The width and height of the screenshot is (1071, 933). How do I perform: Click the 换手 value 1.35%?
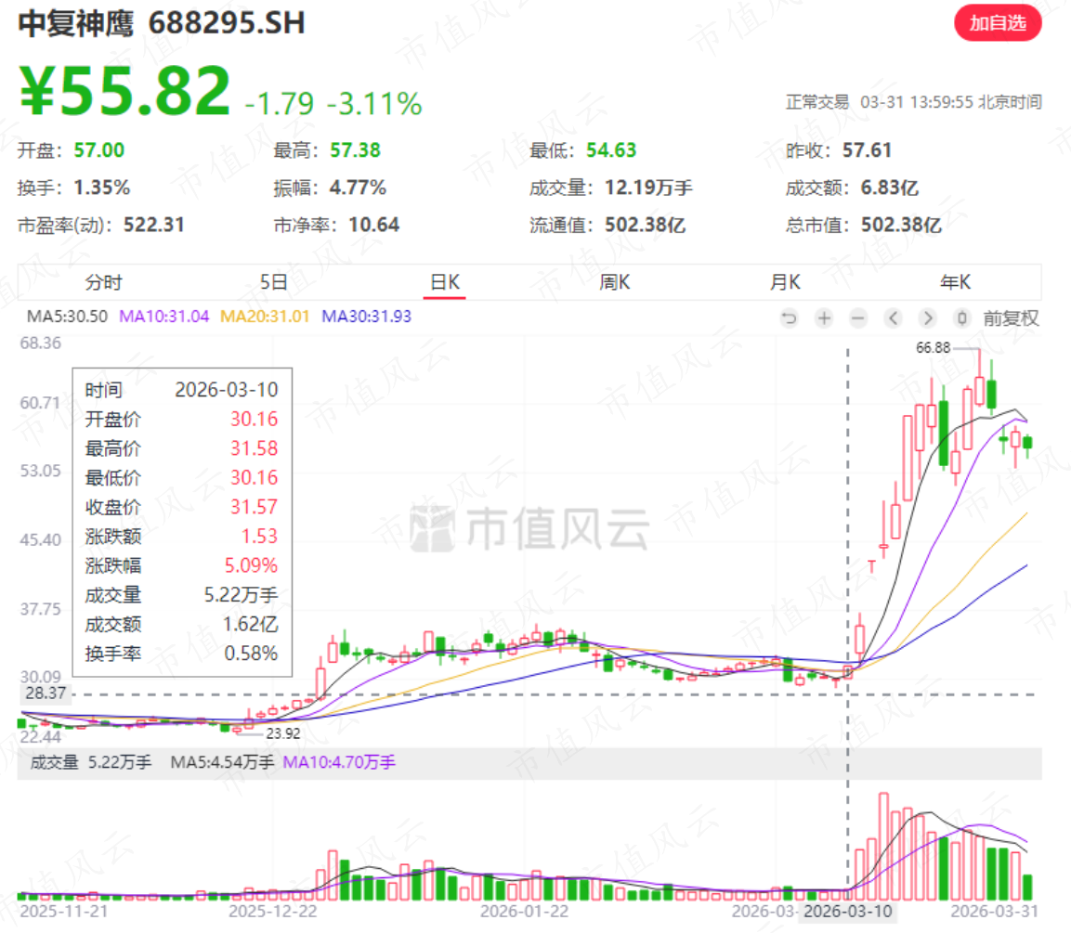tap(102, 188)
